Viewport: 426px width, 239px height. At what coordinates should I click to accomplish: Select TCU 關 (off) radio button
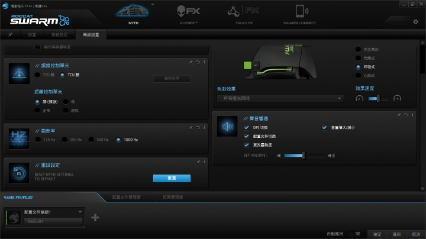(x=62, y=75)
